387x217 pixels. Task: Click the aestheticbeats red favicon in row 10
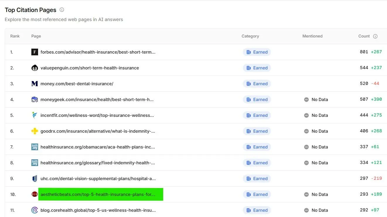[x=35, y=194]
